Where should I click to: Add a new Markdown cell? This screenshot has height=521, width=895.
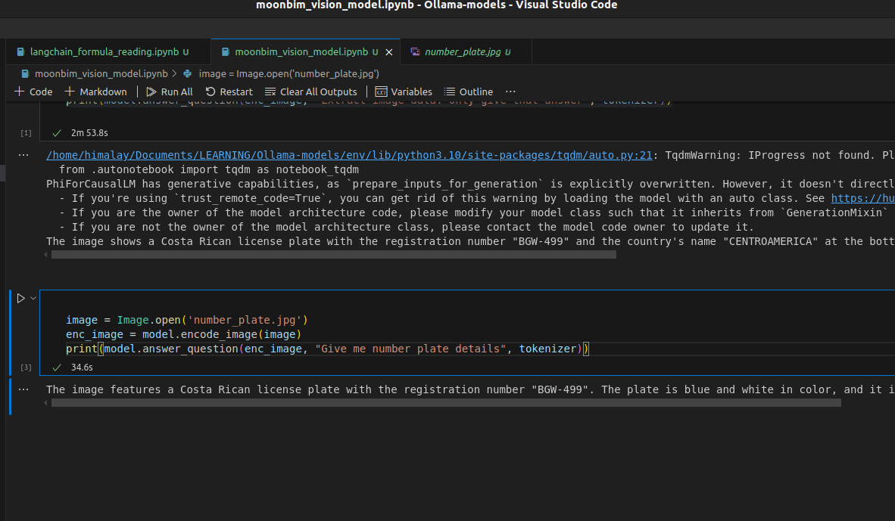tap(96, 91)
